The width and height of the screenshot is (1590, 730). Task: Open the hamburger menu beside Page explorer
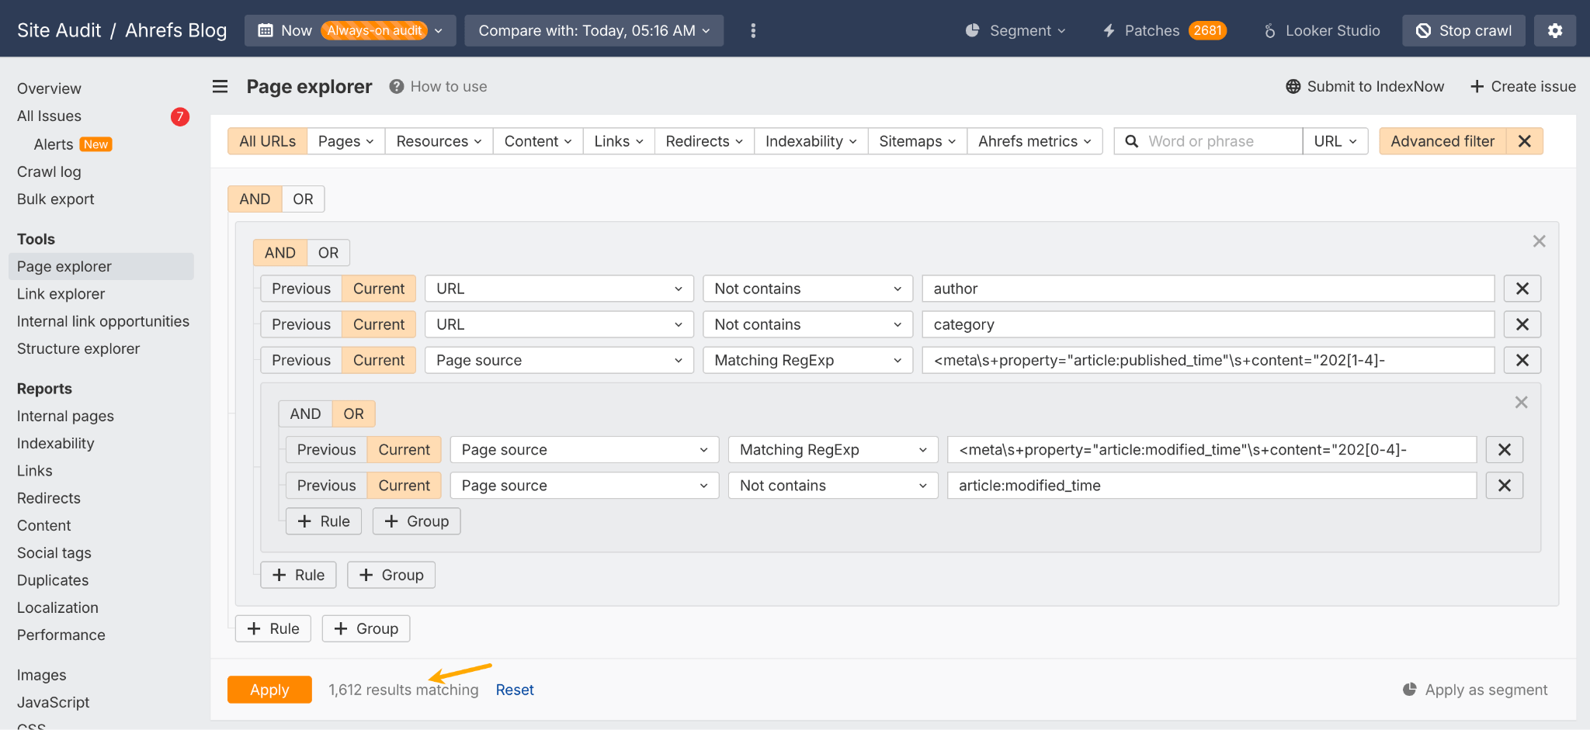[x=220, y=86]
